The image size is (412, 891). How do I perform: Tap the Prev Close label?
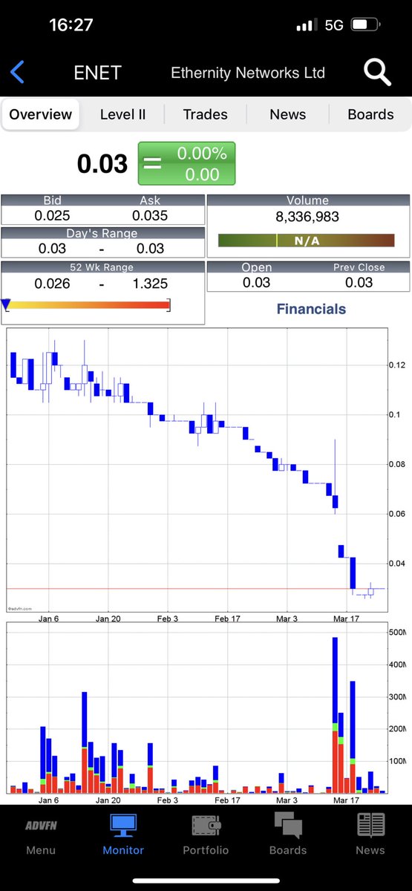click(x=360, y=267)
